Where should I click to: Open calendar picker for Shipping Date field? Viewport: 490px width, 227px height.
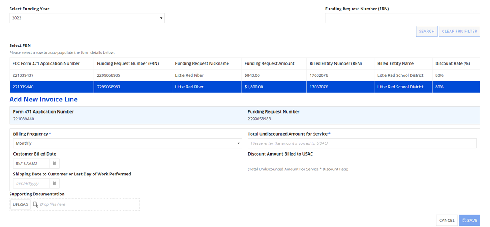54,183
